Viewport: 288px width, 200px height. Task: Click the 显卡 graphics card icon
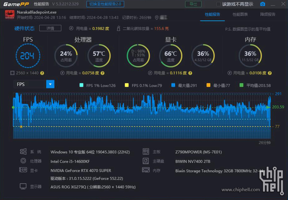point(23,170)
